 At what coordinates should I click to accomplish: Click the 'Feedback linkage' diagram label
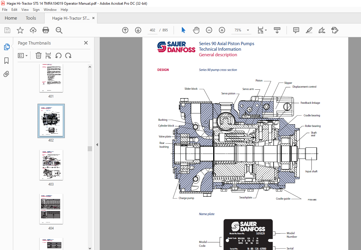pyautogui.click(x=310, y=103)
